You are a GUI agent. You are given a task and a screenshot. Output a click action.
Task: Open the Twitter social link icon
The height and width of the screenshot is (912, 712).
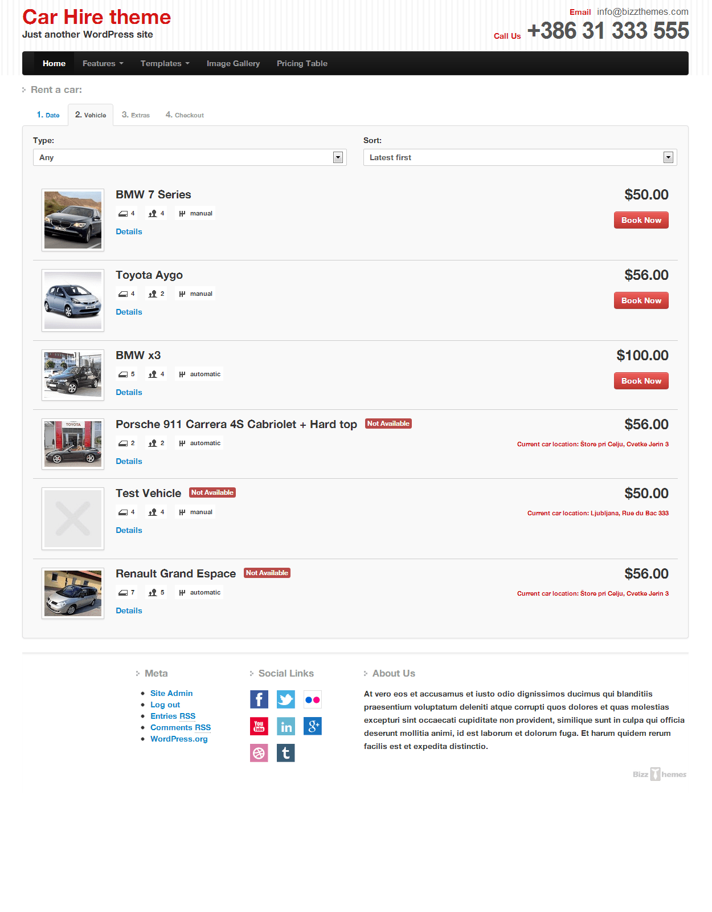[286, 699]
